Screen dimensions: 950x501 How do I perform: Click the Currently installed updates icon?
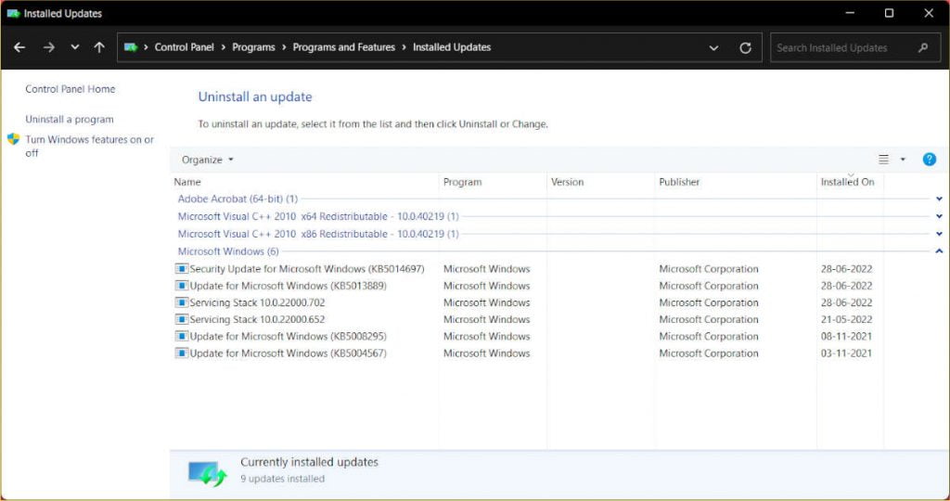207,473
